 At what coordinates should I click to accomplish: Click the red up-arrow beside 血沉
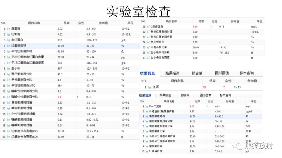[224, 87]
